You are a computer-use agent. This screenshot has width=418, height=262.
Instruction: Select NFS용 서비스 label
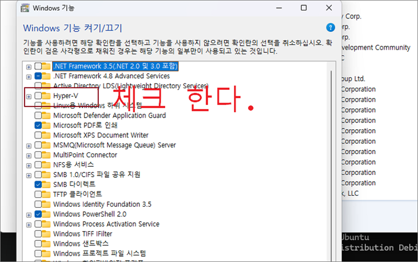74,165
